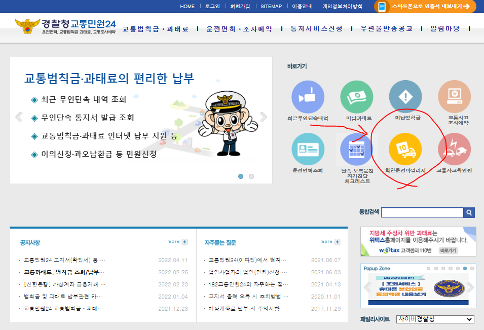Open 개인정보처리방침 link
This screenshot has height=330, width=484.
click(x=342, y=6)
